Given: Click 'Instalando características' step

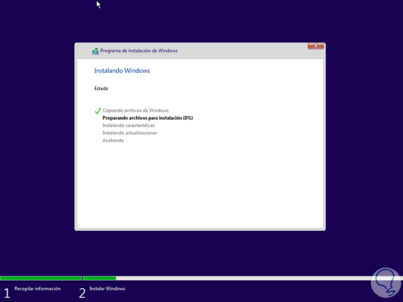Looking at the screenshot, I should point(128,125).
